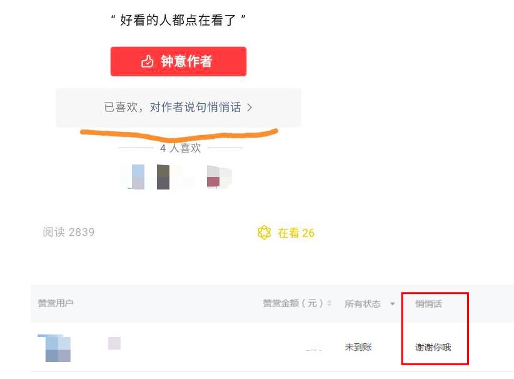Click the 4 人喜欢 label
Image resolution: width=514 pixels, height=379 pixels.
pos(181,148)
